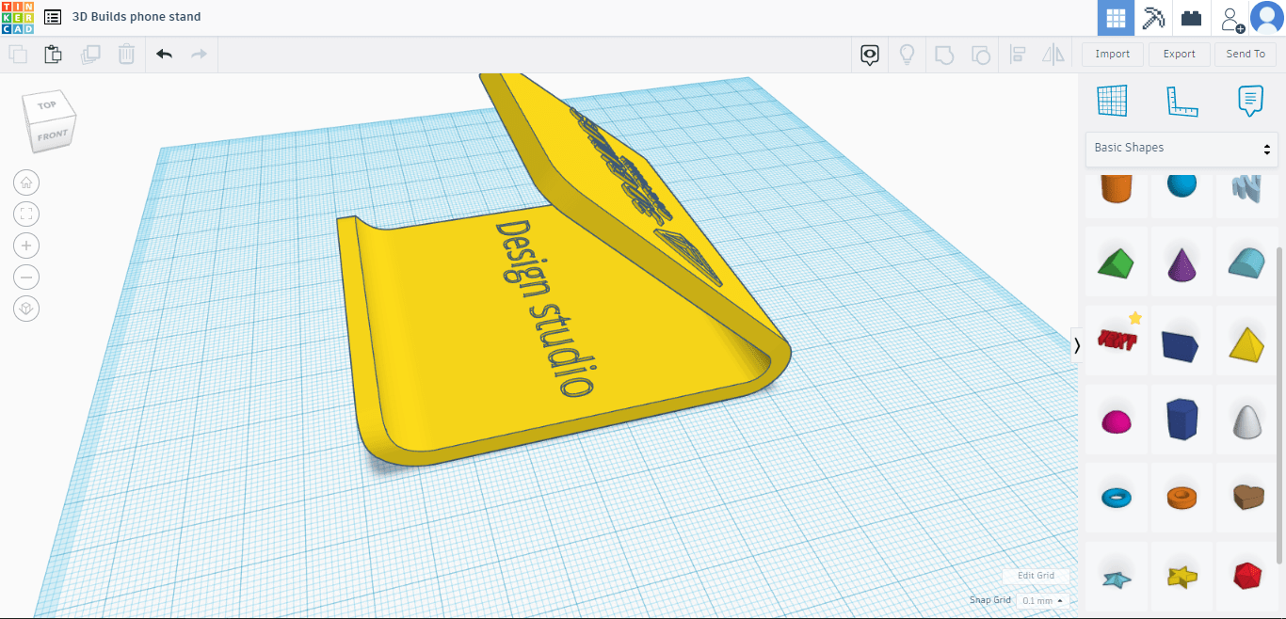Click the Import button
This screenshot has height=619, width=1286.
click(x=1112, y=55)
